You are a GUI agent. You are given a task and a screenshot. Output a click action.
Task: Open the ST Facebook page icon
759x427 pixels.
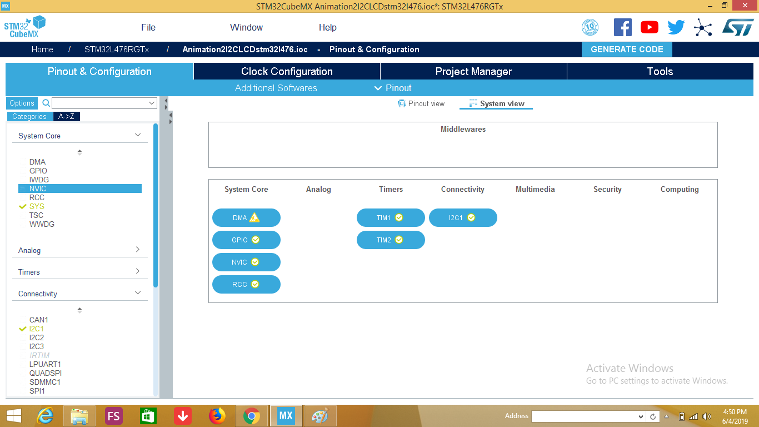click(x=623, y=27)
